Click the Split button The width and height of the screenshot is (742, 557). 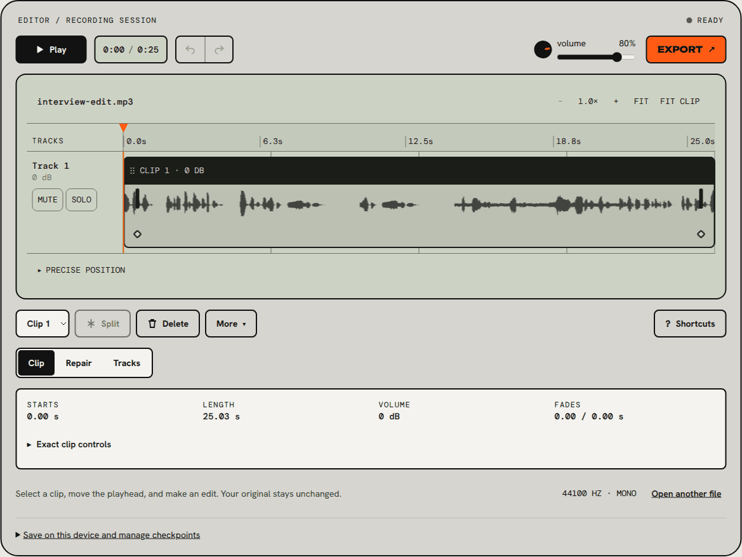(103, 324)
